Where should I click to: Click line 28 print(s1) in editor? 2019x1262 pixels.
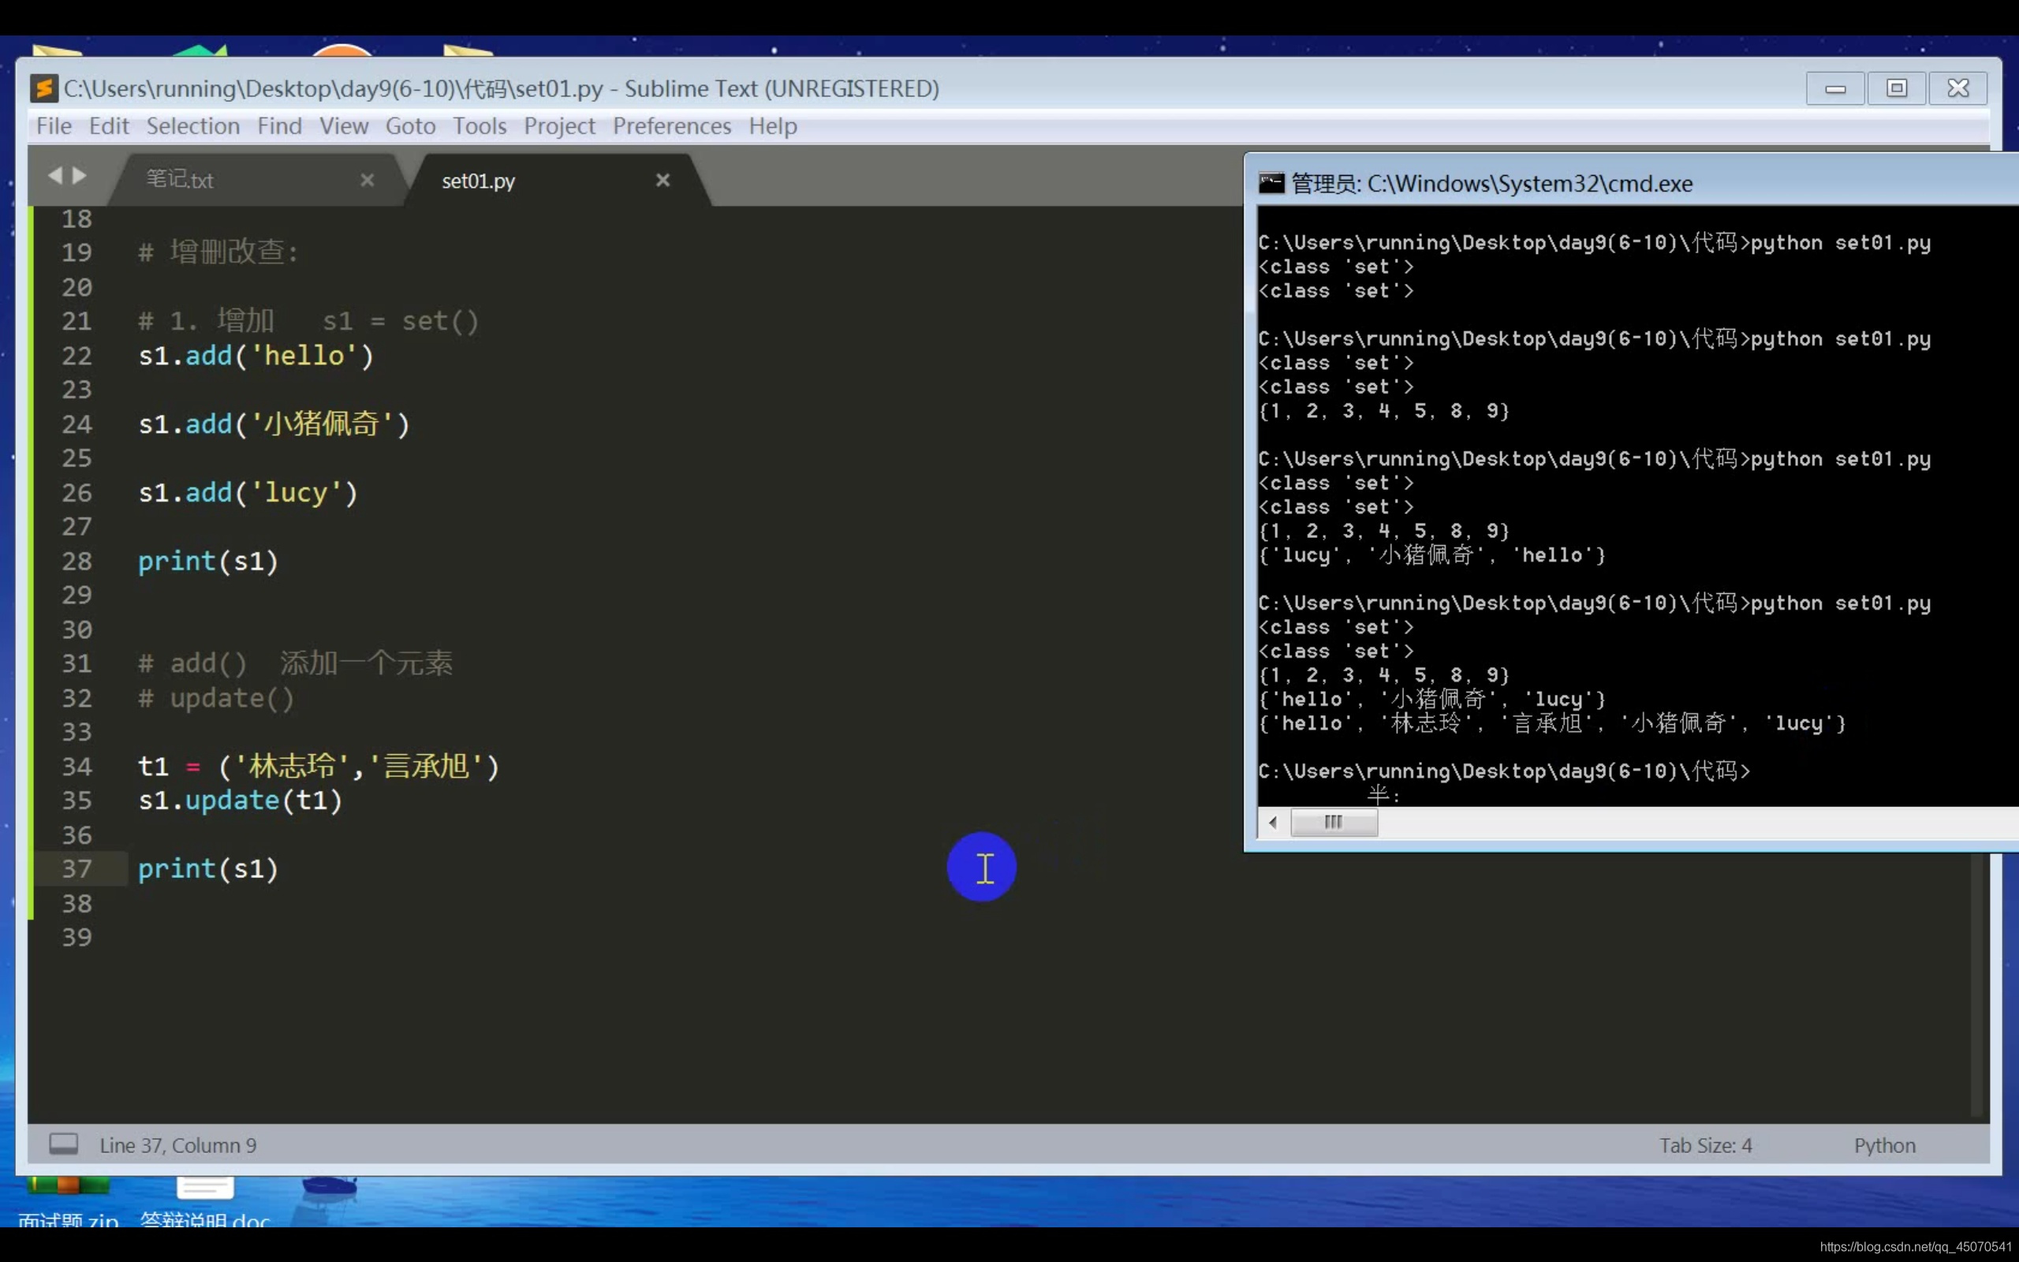pyautogui.click(x=207, y=561)
